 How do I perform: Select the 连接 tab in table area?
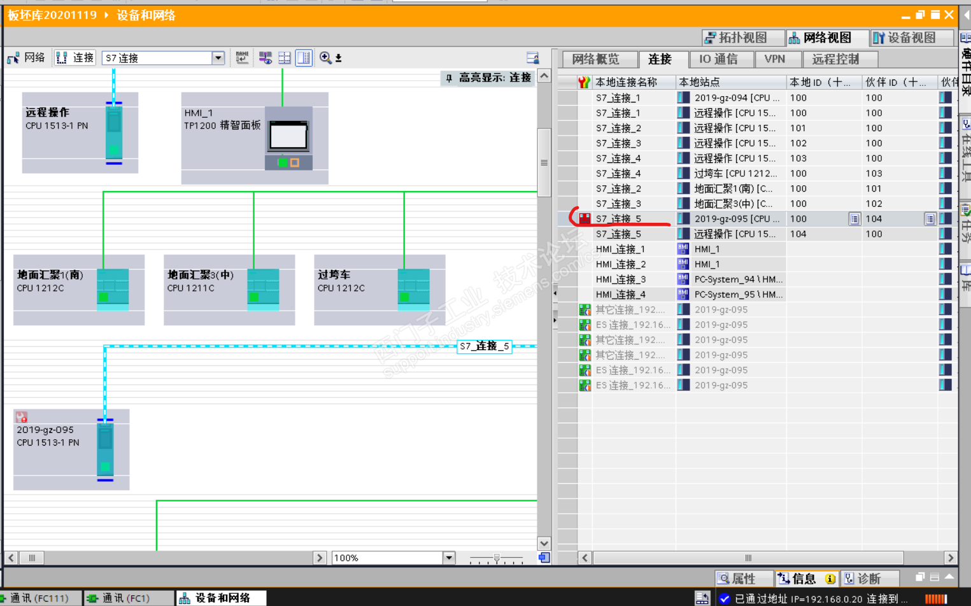[x=663, y=59]
